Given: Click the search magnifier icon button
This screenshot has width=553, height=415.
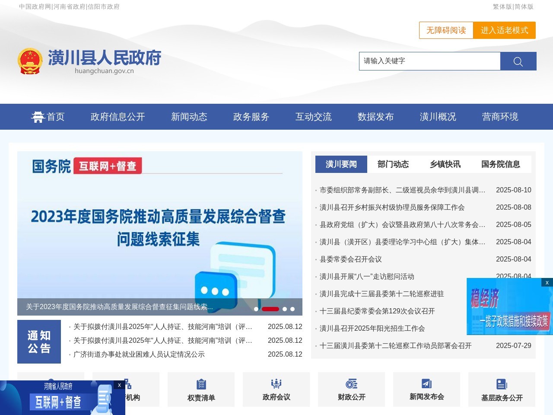Looking at the screenshot, I should coord(518,61).
